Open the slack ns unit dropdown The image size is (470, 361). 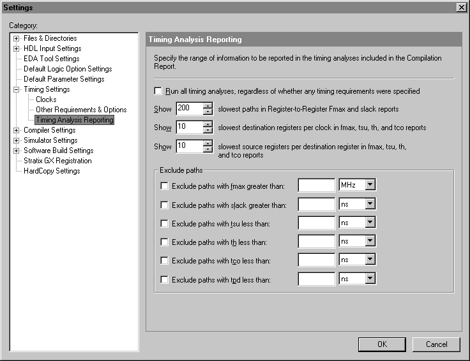(370, 204)
